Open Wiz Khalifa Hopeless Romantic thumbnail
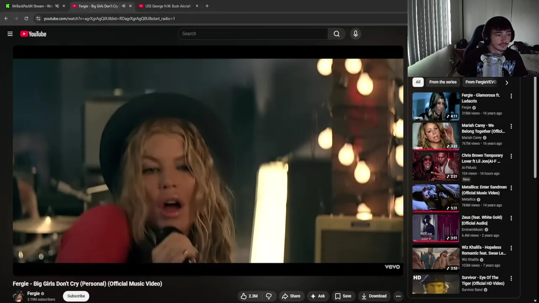Image resolution: width=539 pixels, height=303 pixels. pyautogui.click(x=436, y=258)
